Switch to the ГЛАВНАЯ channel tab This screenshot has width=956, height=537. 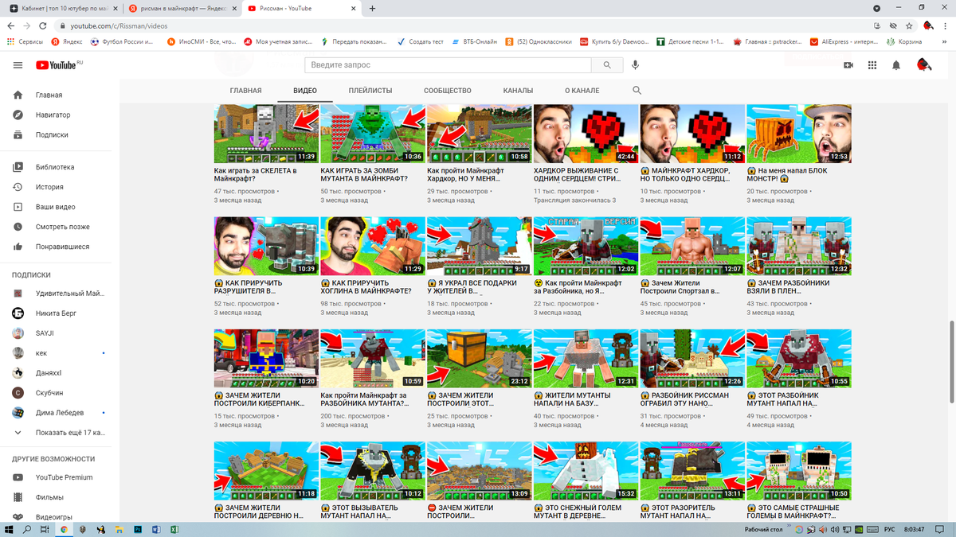pyautogui.click(x=245, y=91)
